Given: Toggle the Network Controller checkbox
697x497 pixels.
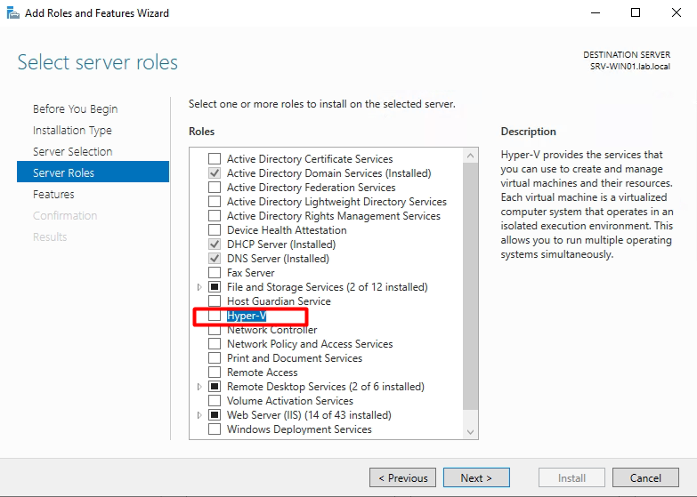Looking at the screenshot, I should click(215, 330).
